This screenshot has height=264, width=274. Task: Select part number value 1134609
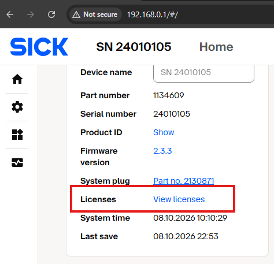click(169, 95)
